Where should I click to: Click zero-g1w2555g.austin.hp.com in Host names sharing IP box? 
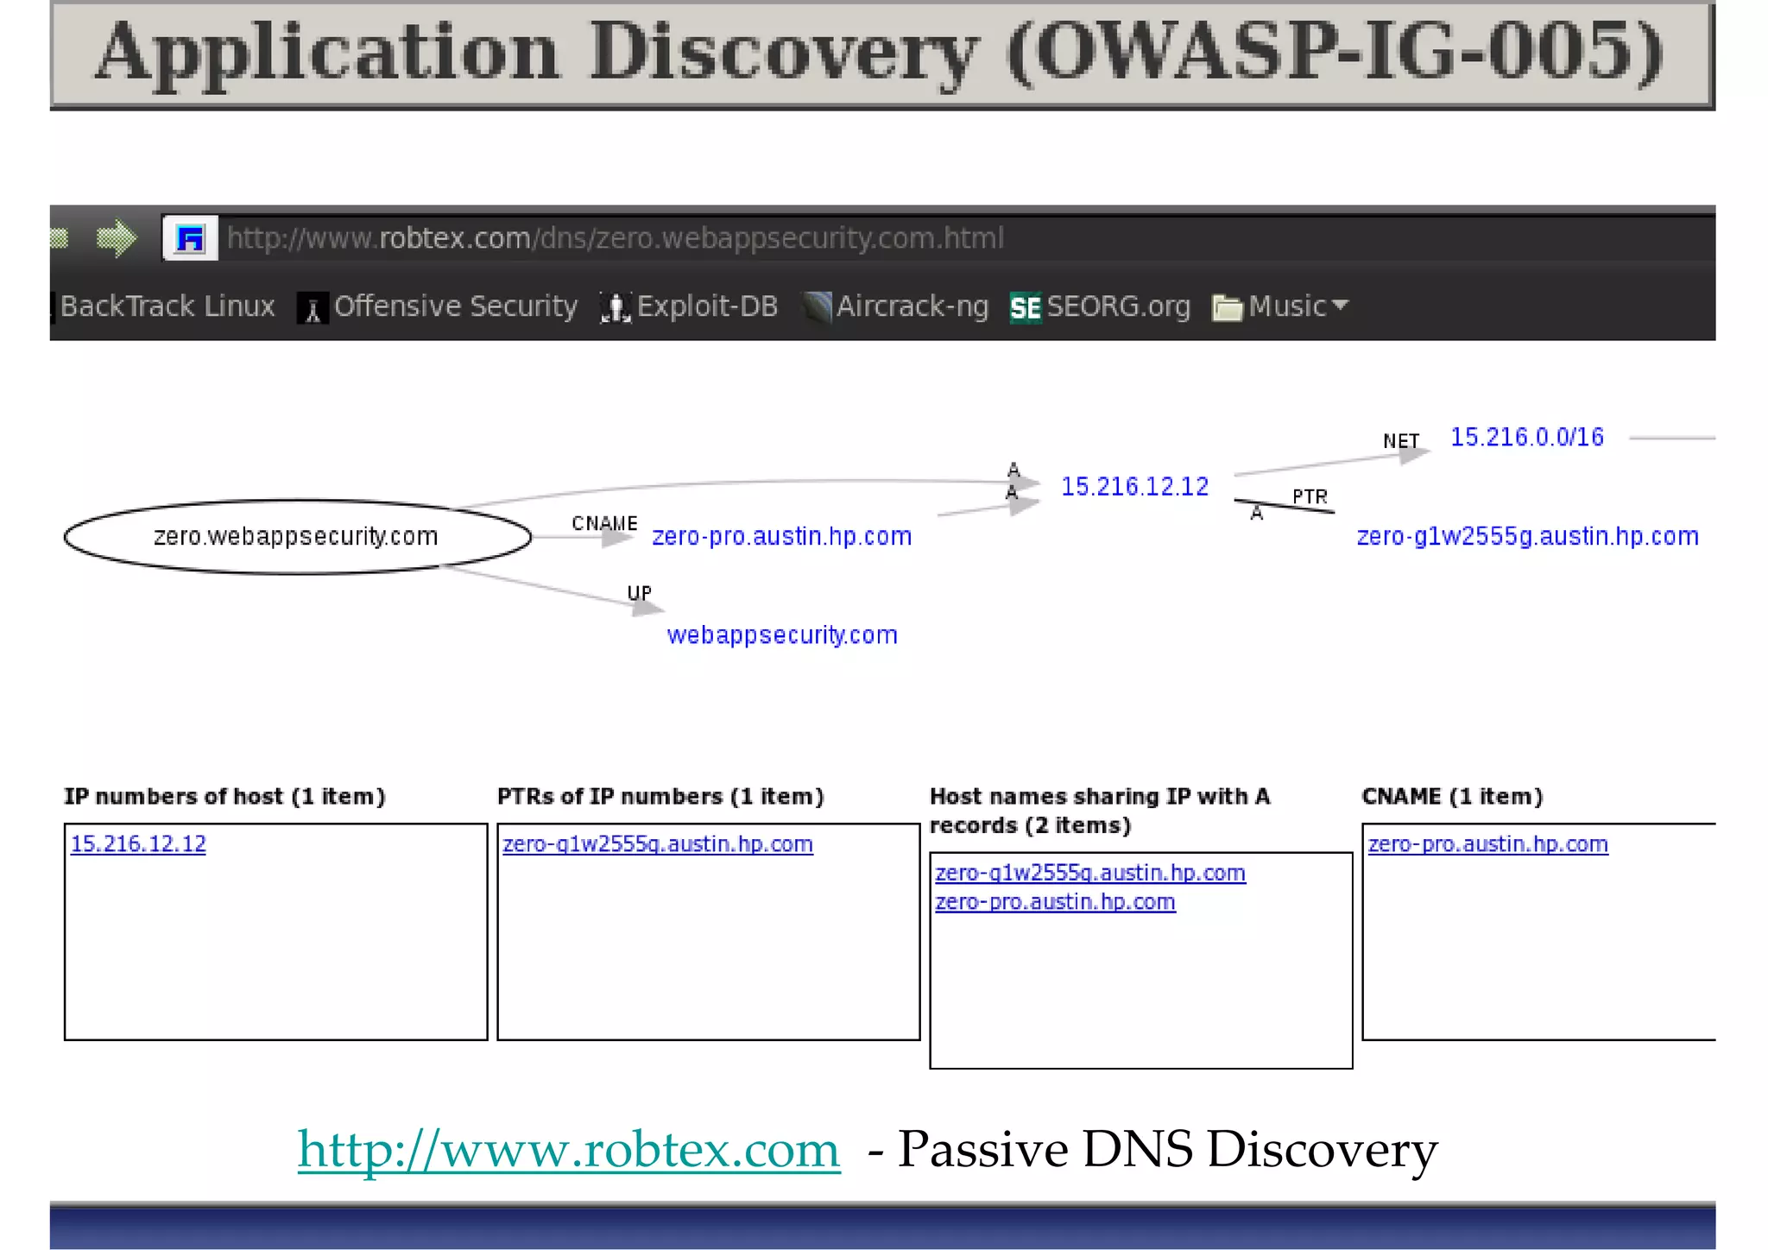coord(1090,873)
